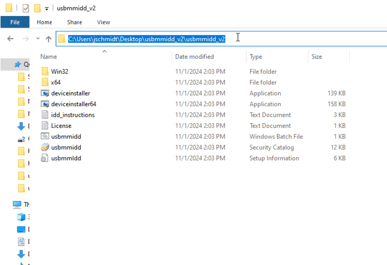The image size is (387, 265).
Task: Select the License text document icon
Action: 45,126
